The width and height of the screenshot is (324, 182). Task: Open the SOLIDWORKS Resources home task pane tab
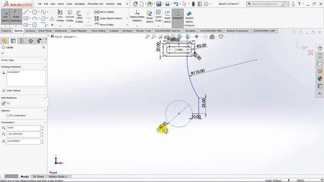pyautogui.click(x=319, y=49)
